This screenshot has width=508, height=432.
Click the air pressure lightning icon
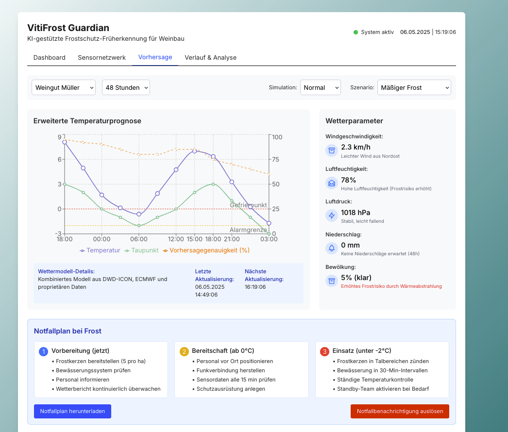coord(331,216)
